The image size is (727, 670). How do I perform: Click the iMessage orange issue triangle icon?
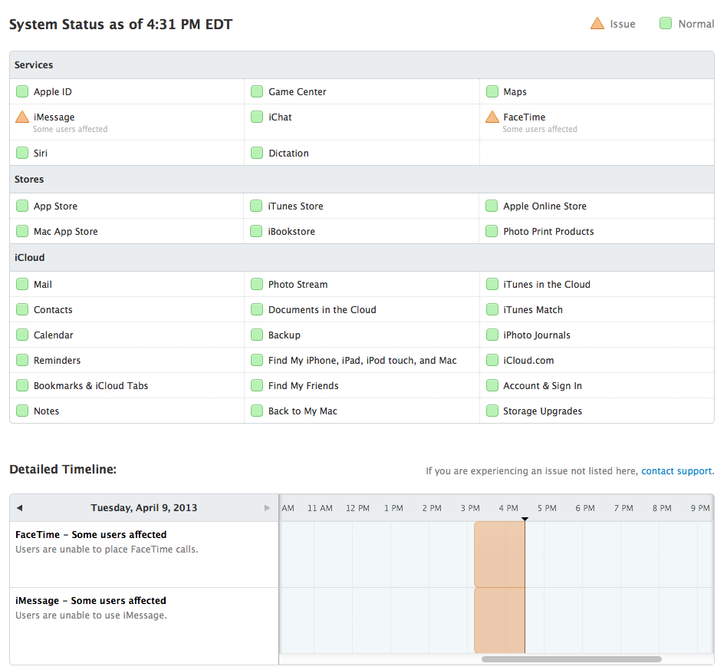point(22,117)
